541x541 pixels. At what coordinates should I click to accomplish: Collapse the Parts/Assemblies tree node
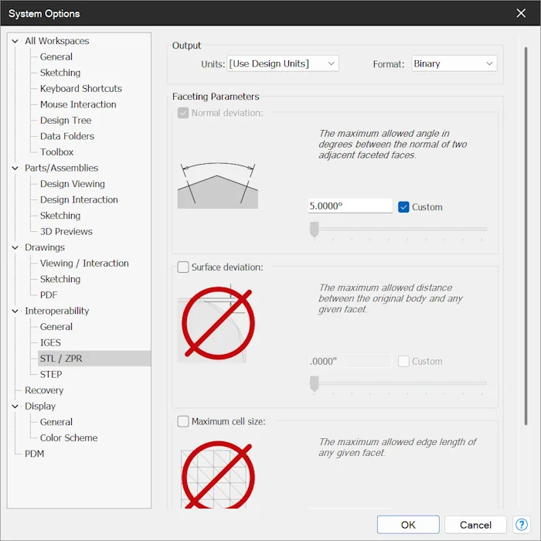[15, 168]
